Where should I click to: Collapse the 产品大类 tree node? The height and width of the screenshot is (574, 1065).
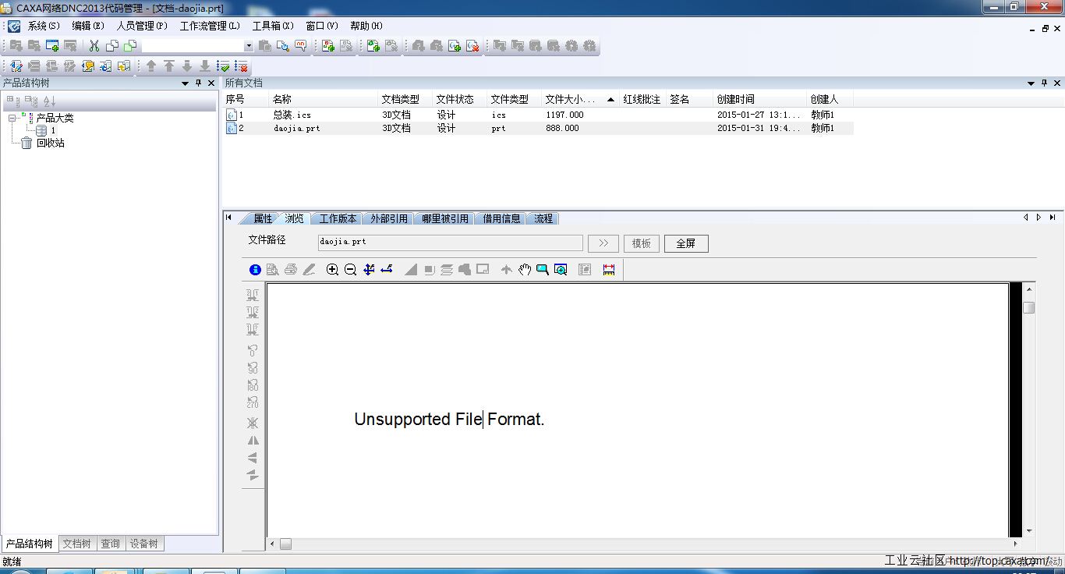pyautogui.click(x=12, y=118)
